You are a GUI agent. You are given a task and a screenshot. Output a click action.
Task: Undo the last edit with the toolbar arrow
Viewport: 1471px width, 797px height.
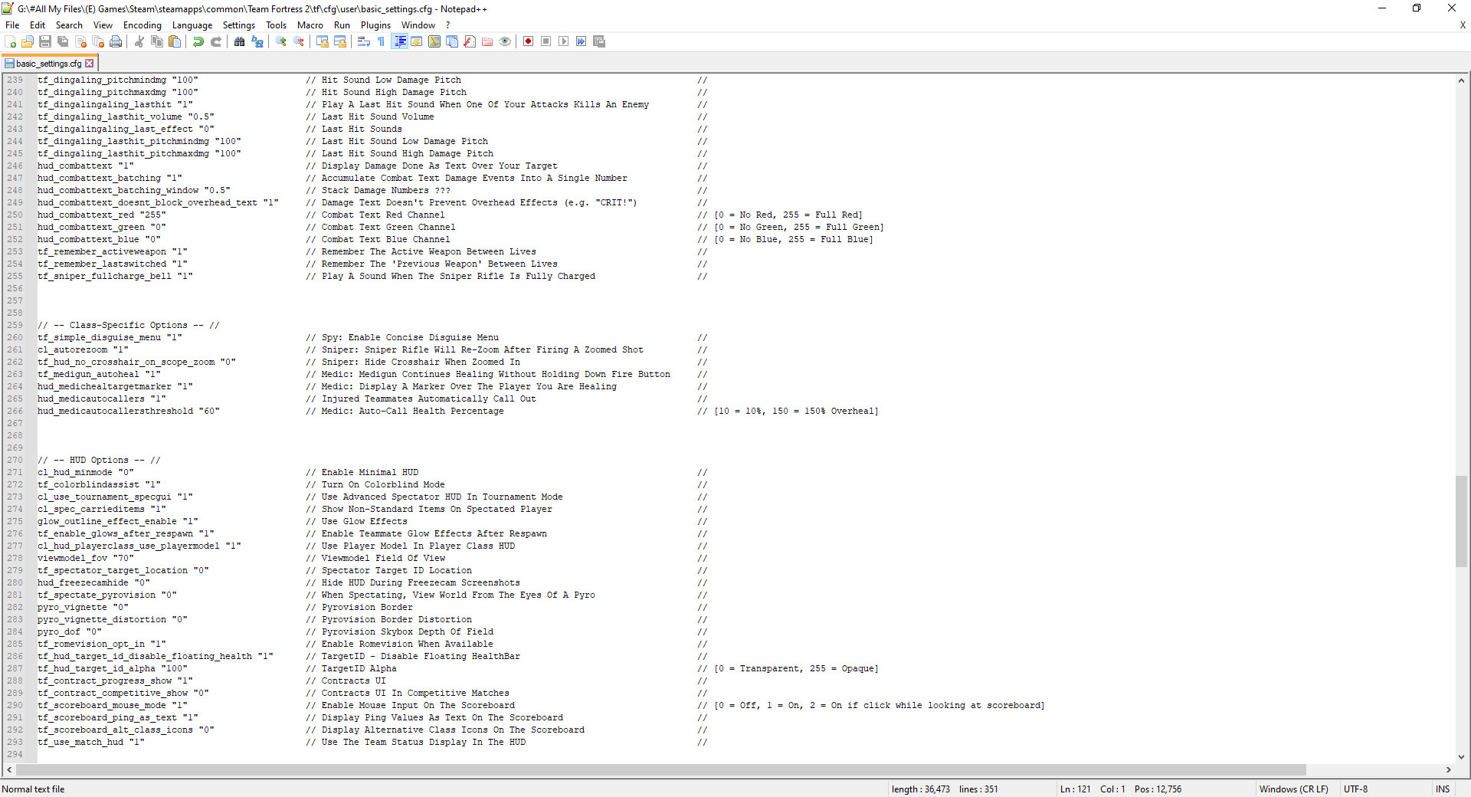[198, 41]
